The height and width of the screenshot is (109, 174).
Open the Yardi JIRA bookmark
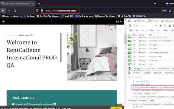[67, 16]
